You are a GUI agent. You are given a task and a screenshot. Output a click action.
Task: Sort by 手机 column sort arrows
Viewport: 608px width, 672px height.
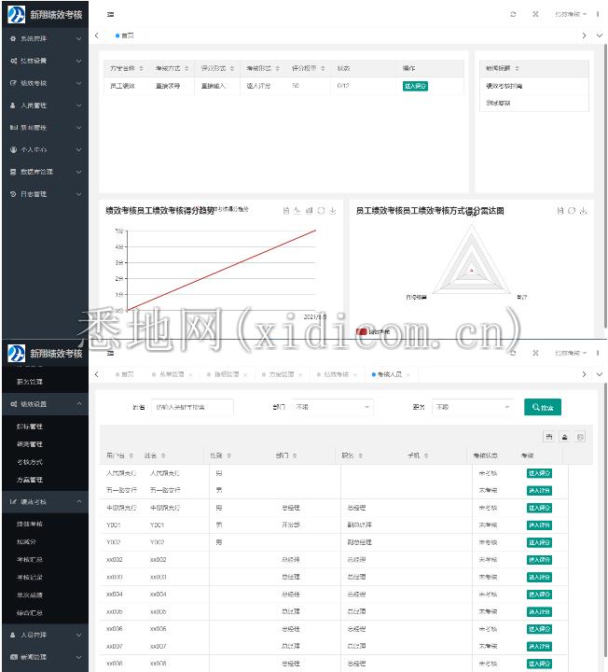426,455
